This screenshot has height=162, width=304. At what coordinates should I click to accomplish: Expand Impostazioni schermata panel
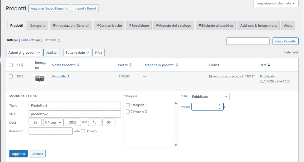tap(276, 3)
